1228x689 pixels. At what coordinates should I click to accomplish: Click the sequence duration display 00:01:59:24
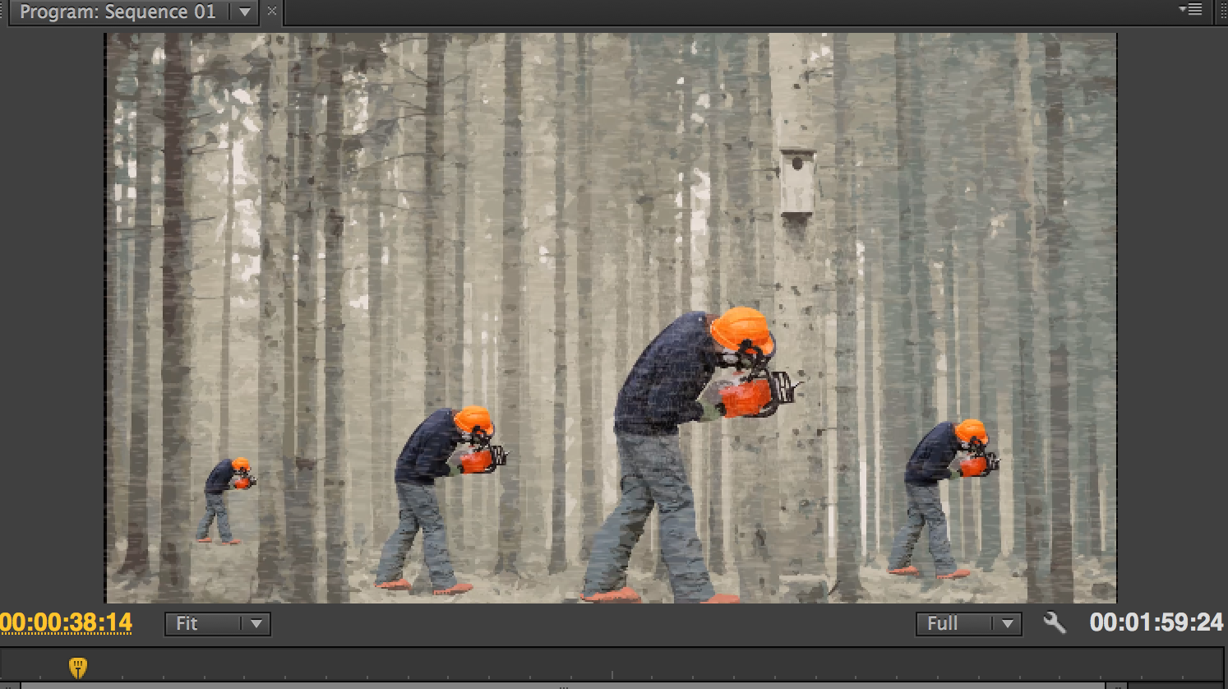pos(1157,624)
